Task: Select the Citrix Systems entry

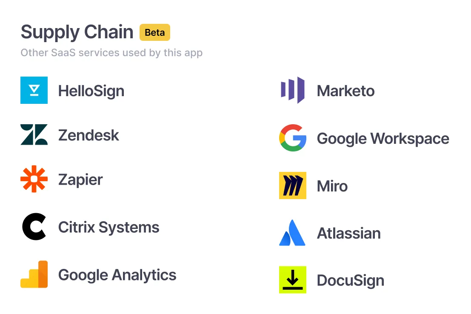Action: click(x=108, y=227)
